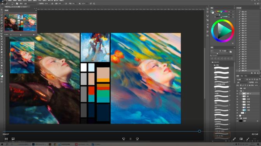Lock all attributes of selected layer
Image resolution: width=261 pixels, height=146 pixels.
[250, 85]
